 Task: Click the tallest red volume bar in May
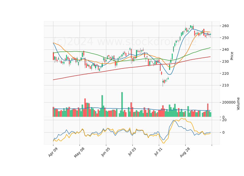click(85, 108)
